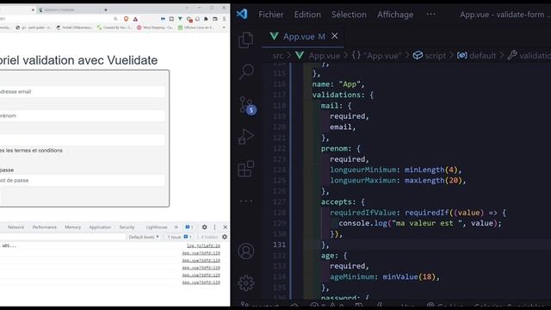Show more DevTools tabs chevron
This screenshot has height=310, width=551.
click(176, 227)
